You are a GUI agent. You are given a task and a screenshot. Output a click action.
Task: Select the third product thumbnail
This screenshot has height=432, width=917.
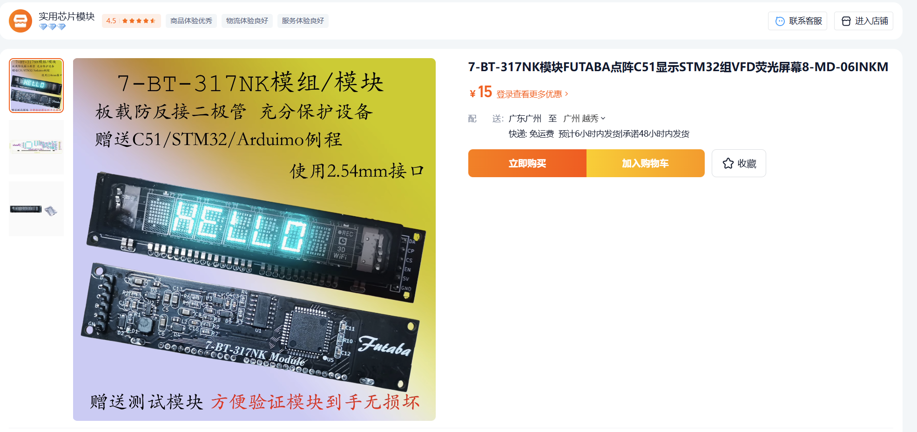click(36, 209)
